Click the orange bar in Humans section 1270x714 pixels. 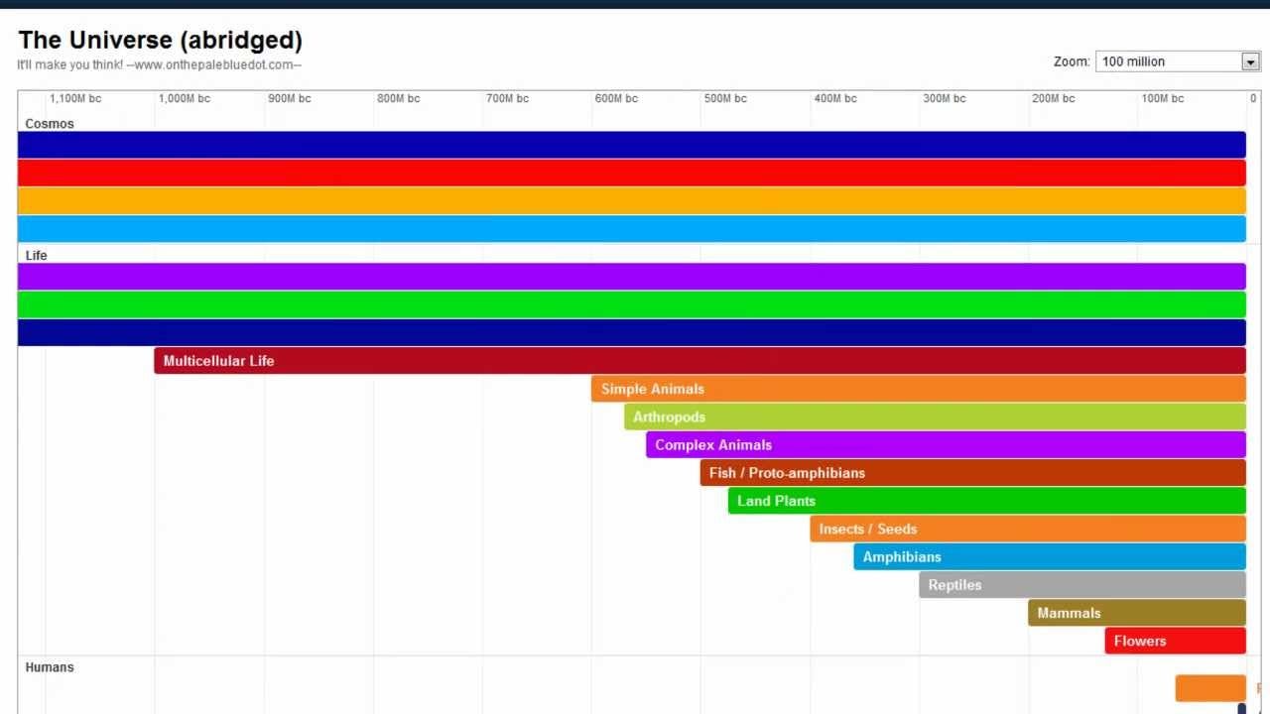[1209, 688]
